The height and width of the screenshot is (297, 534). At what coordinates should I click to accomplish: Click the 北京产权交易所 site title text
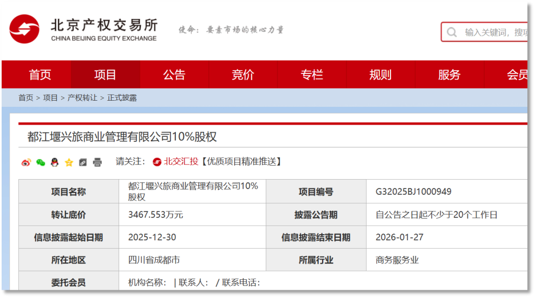coord(104,26)
